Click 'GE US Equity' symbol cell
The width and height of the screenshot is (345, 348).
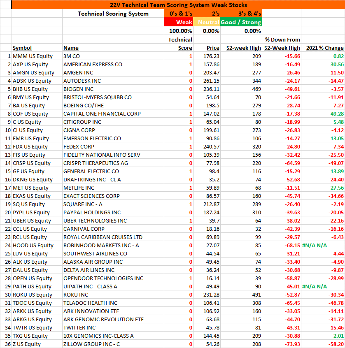37,171
